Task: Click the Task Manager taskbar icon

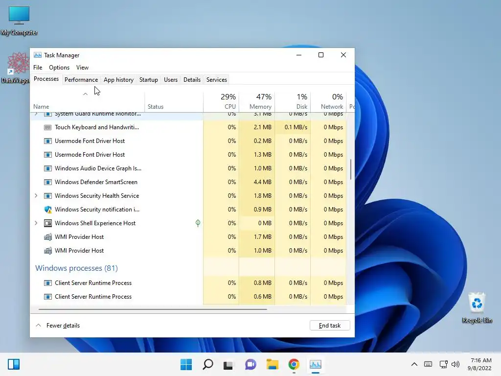Action: tap(316, 364)
